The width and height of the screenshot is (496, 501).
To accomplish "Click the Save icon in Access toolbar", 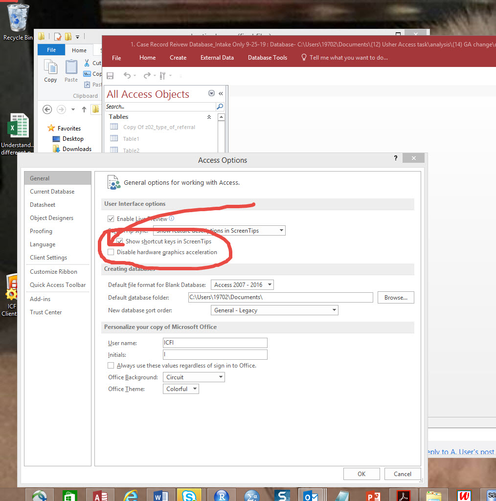I will point(110,76).
